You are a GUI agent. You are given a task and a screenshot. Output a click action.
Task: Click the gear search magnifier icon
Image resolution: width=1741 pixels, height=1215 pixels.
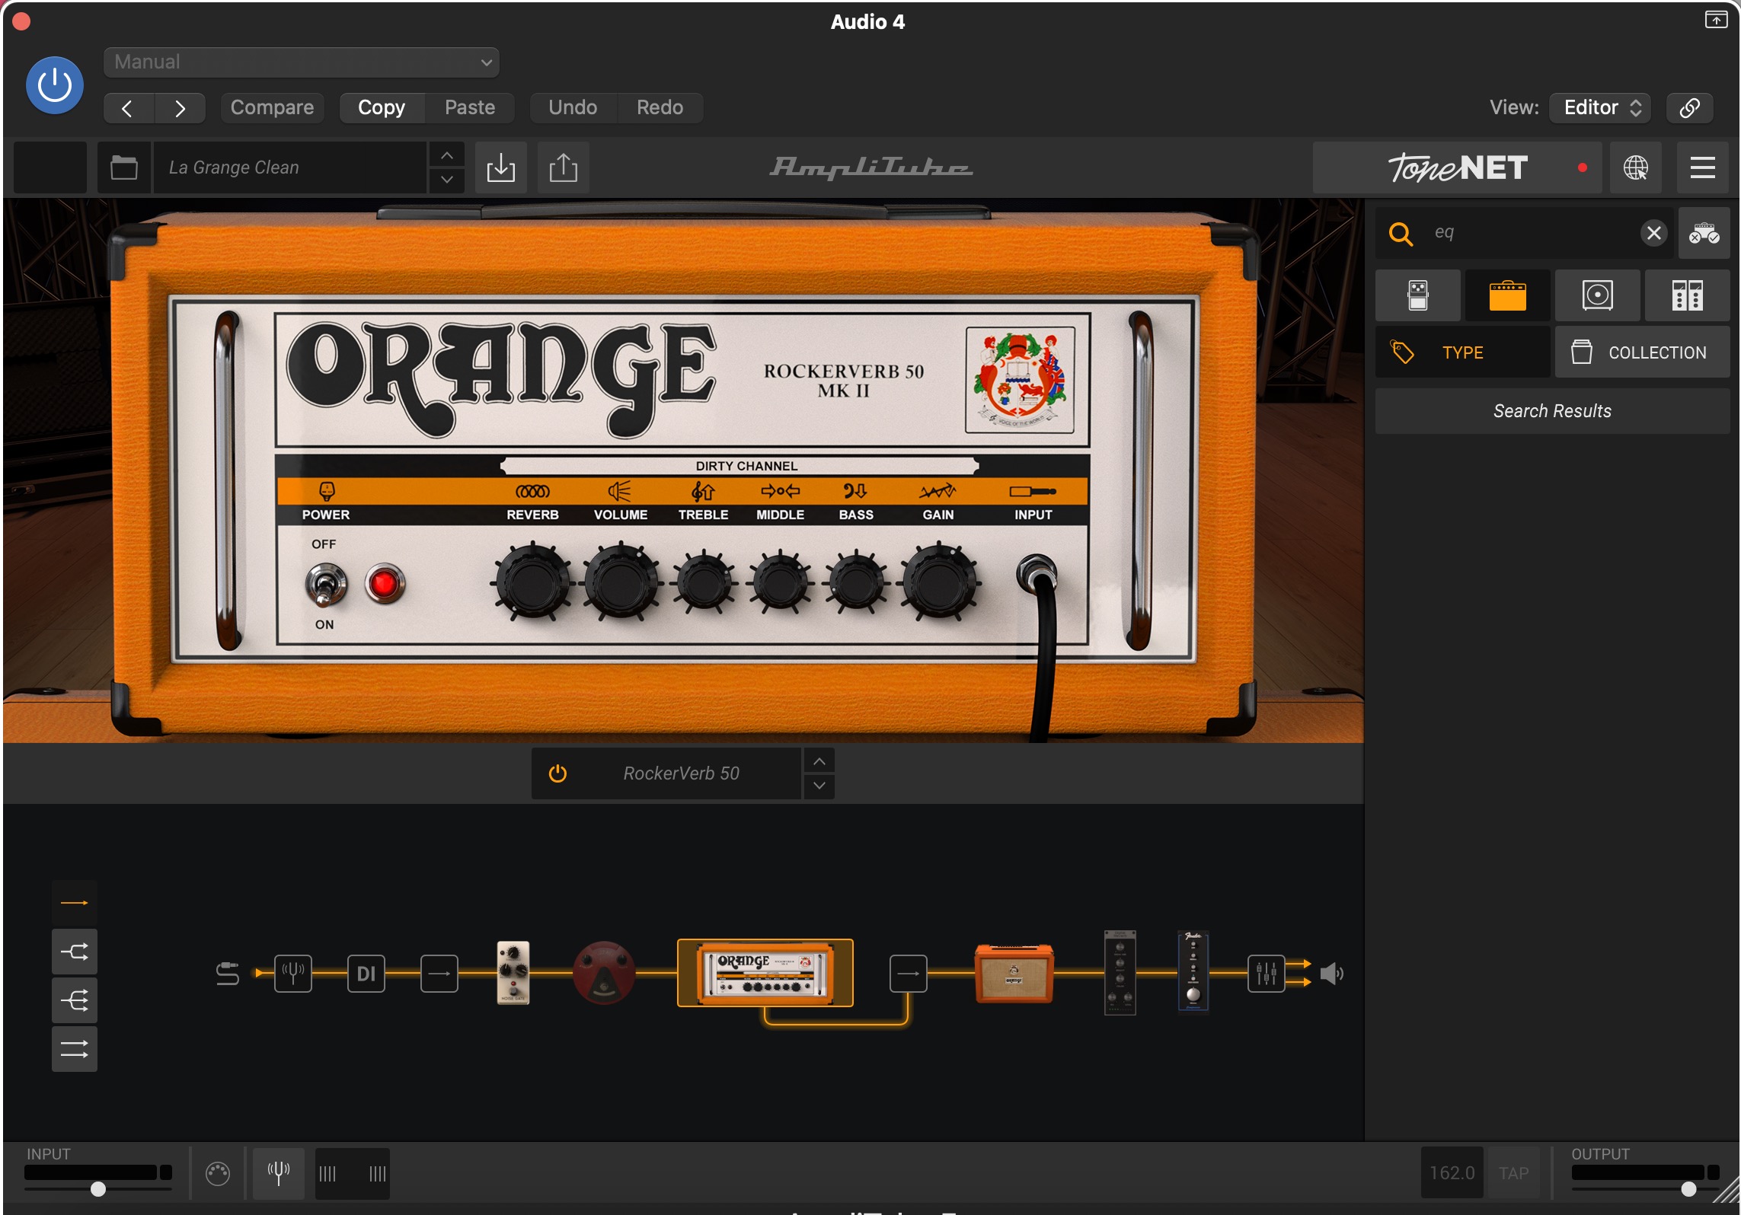(x=1401, y=233)
